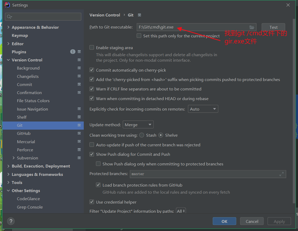Click the IntelliJ logo in Settings title bar
Screen dimensions: 298x231
(x=7, y=5)
